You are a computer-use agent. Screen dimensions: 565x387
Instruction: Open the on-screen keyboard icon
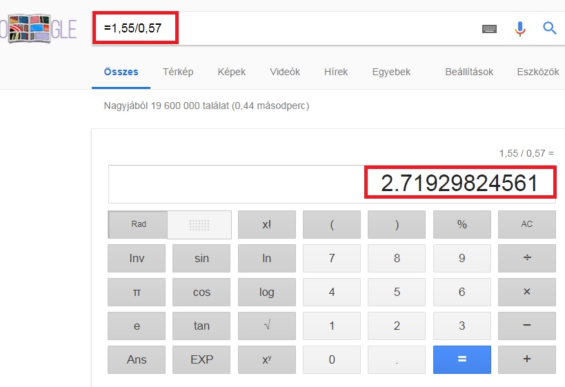489,29
